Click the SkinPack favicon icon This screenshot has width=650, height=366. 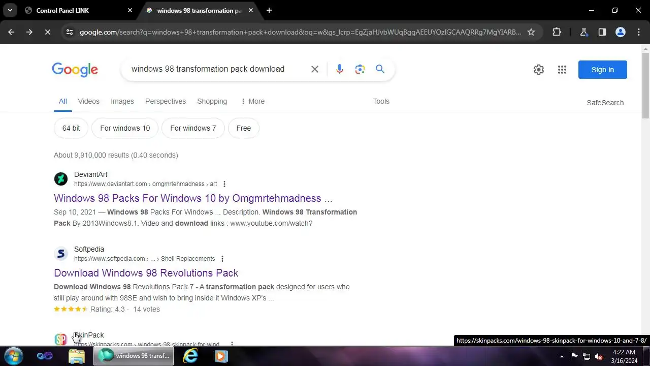61,339
